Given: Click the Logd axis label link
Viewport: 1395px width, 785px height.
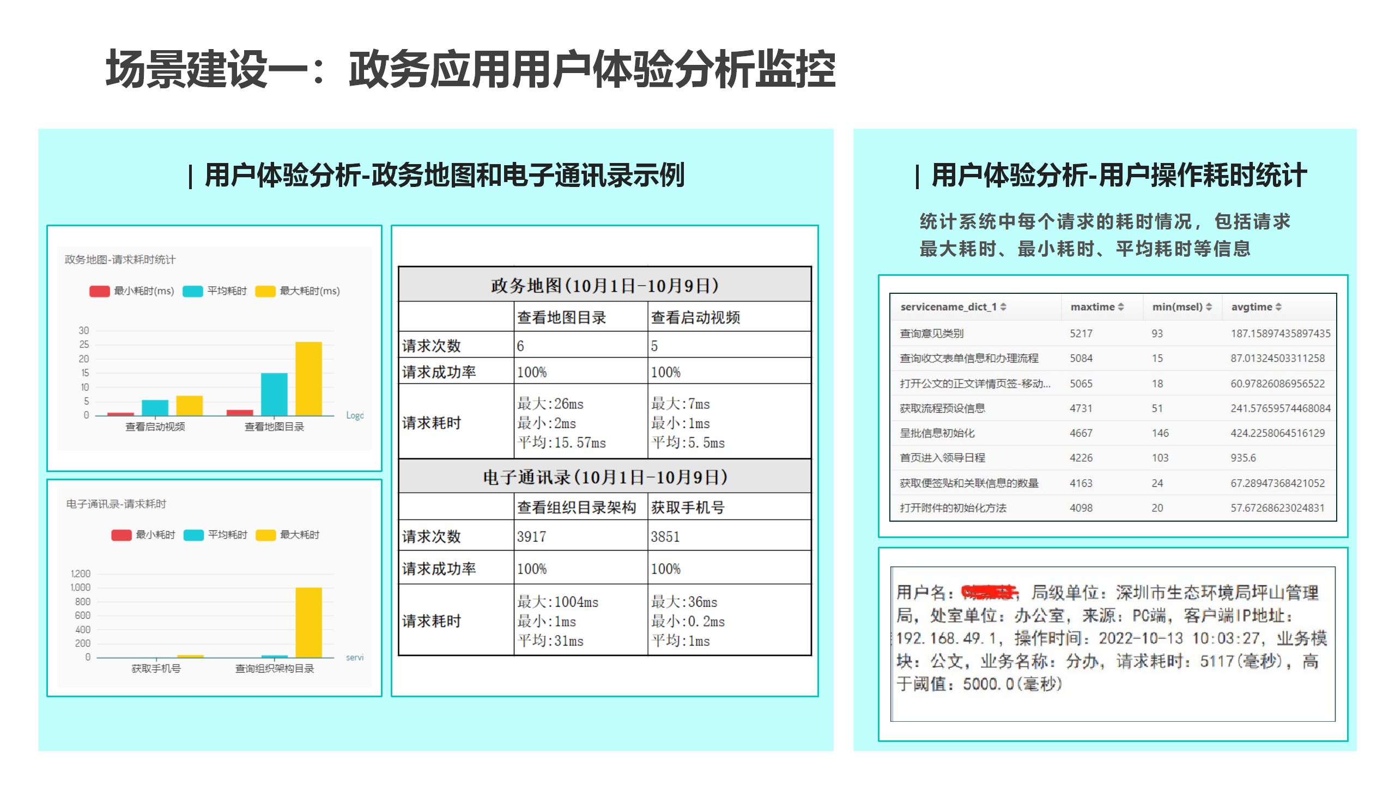Looking at the screenshot, I should click(355, 415).
